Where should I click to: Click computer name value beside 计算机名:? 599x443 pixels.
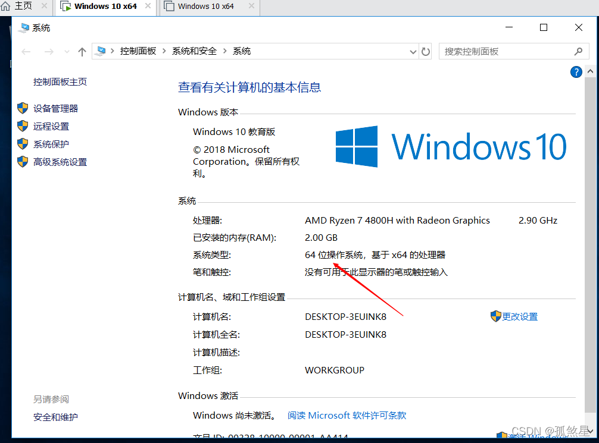click(x=346, y=317)
